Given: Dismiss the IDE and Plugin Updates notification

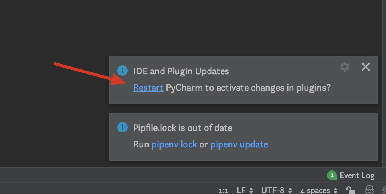Looking at the screenshot, I should (366, 67).
